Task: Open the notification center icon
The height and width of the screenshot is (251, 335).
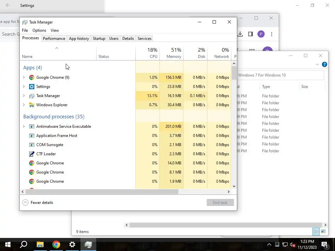Action: (x=324, y=244)
